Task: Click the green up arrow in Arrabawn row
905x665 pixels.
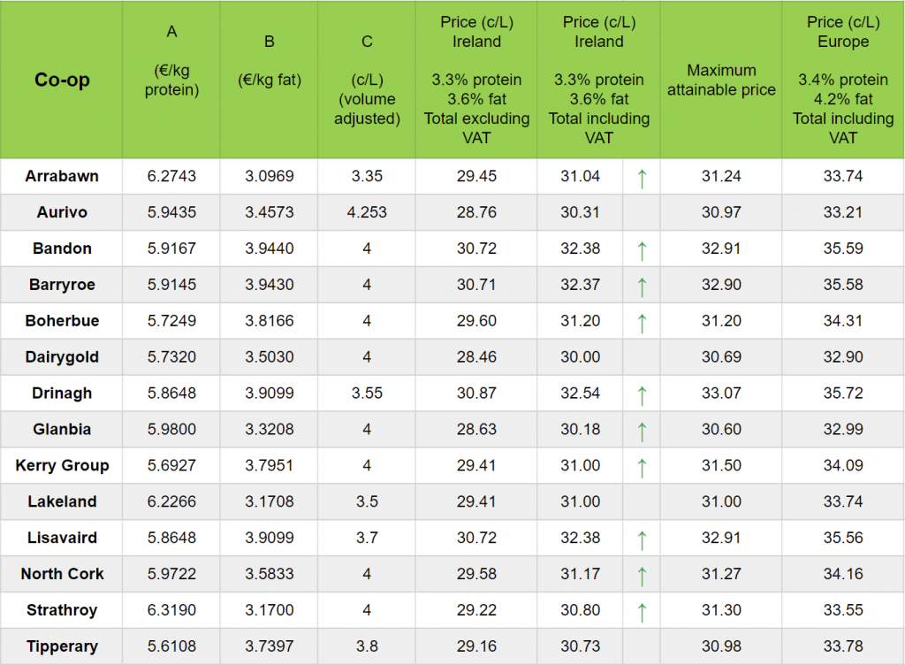Action: pyautogui.click(x=642, y=178)
